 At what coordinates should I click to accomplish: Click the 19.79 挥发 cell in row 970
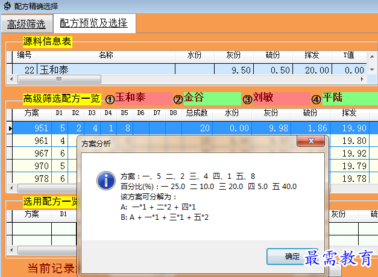point(350,166)
